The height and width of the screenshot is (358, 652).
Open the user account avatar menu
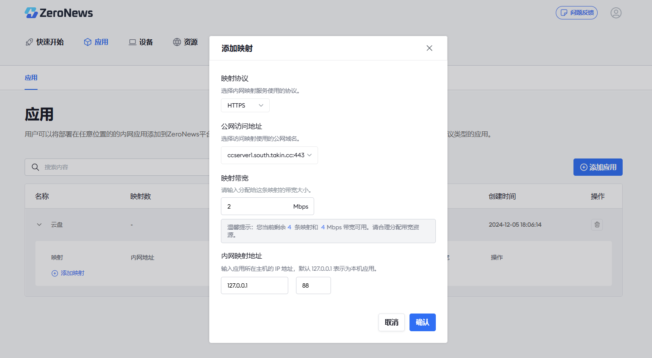(616, 13)
